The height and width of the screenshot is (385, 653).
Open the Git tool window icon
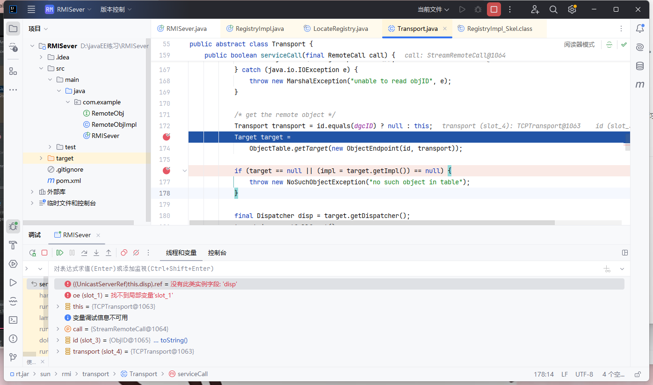point(13,357)
